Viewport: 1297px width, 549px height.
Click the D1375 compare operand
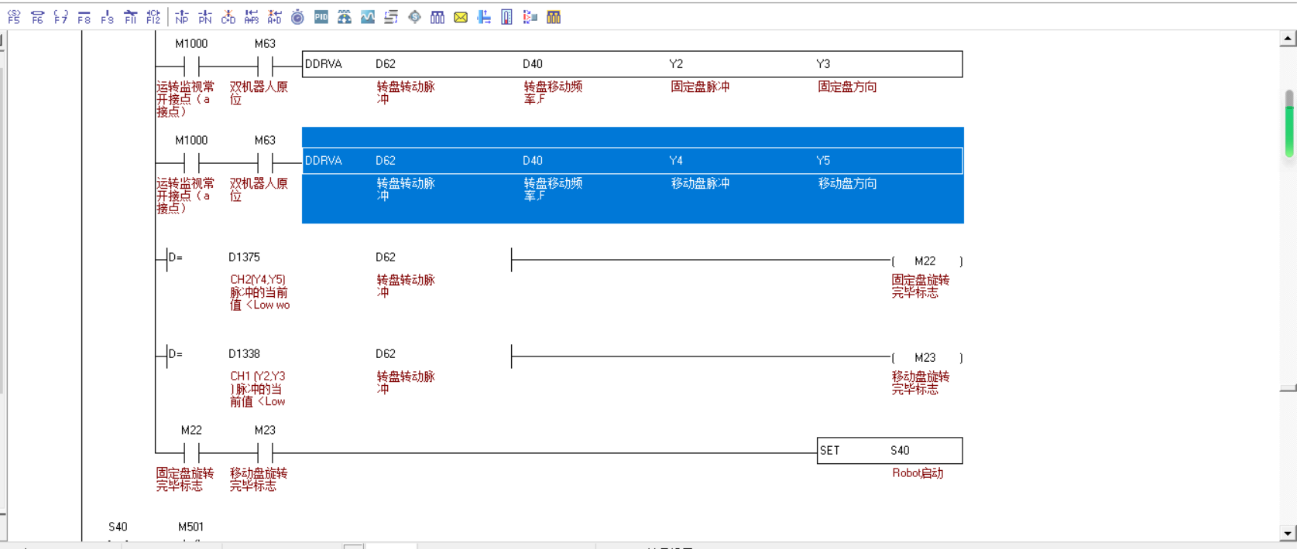click(x=245, y=257)
